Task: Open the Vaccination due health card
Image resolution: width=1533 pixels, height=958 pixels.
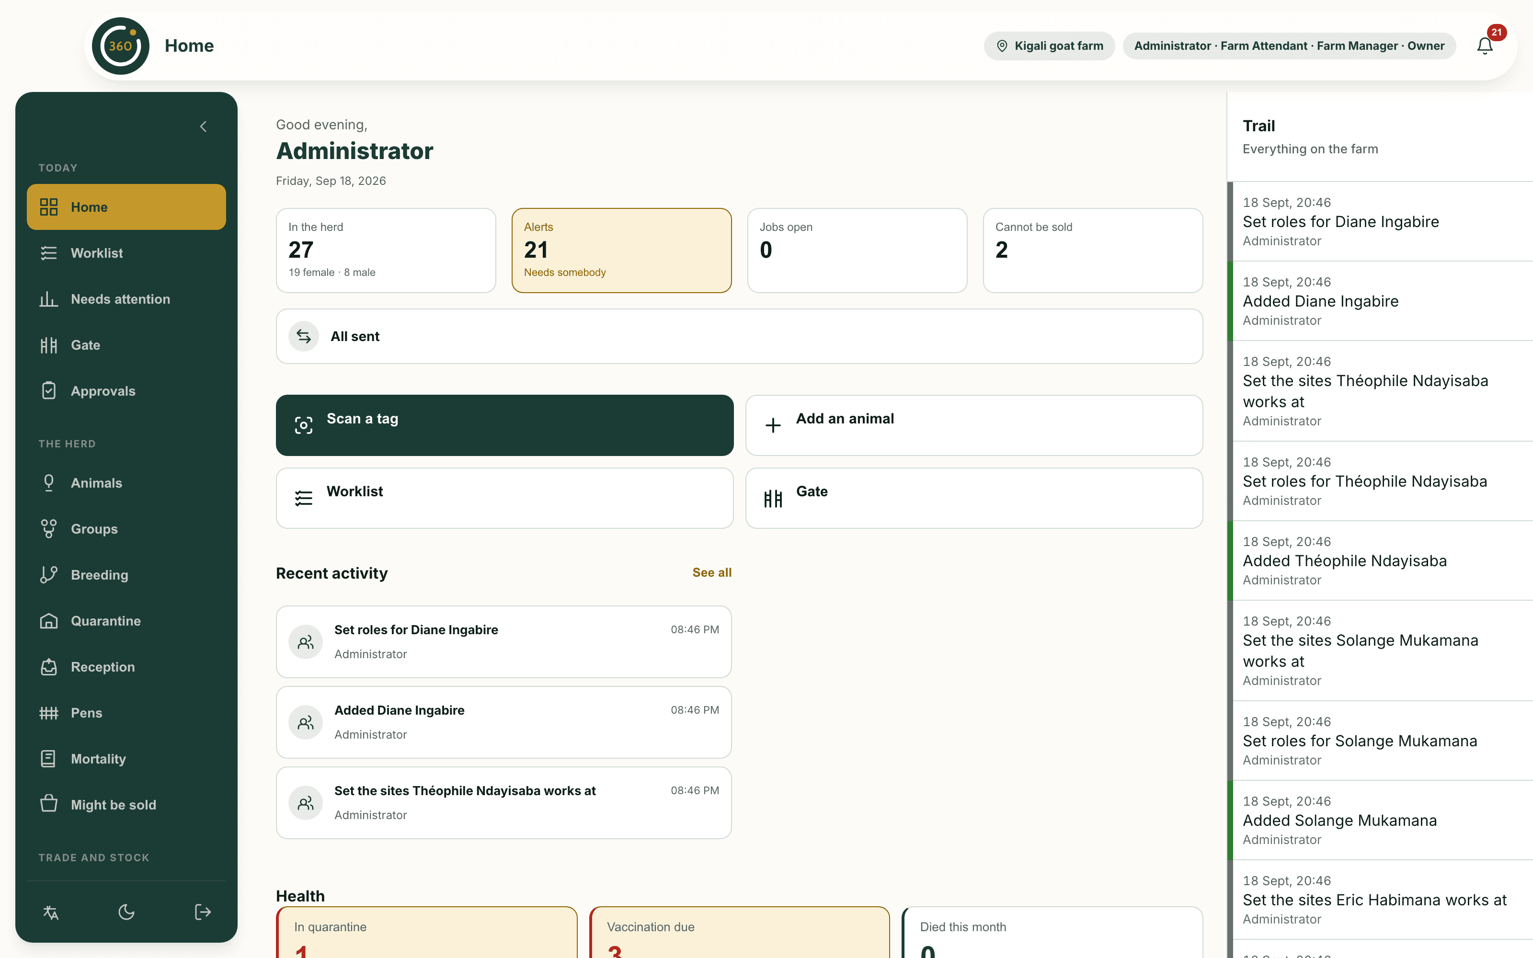Action: click(x=739, y=932)
